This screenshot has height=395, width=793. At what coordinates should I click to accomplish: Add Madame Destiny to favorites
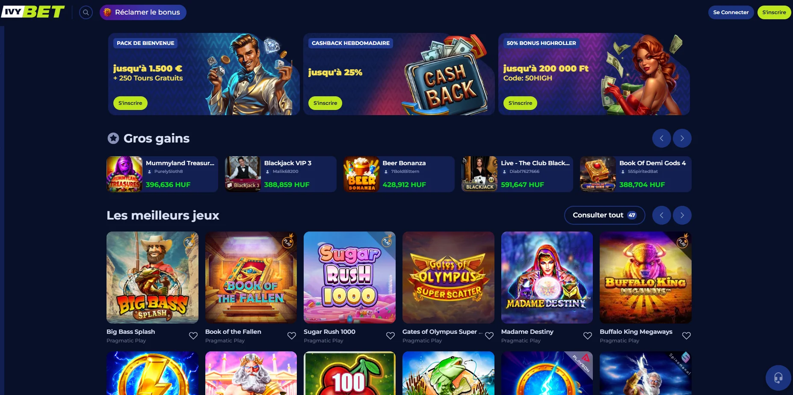pyautogui.click(x=588, y=336)
